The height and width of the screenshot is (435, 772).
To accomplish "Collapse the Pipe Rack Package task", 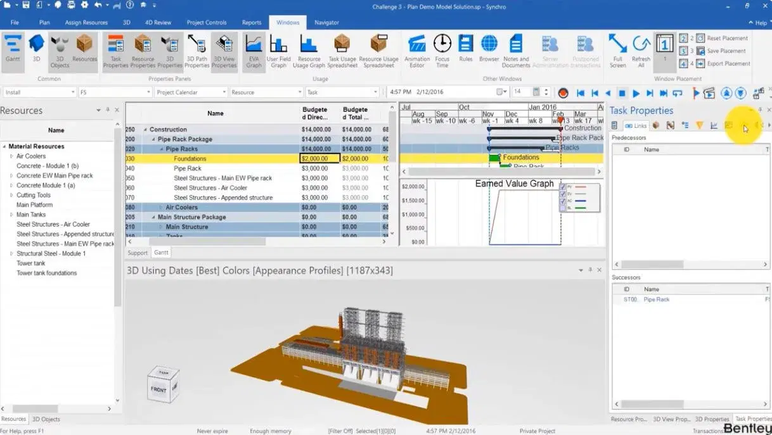I will pos(153,139).
